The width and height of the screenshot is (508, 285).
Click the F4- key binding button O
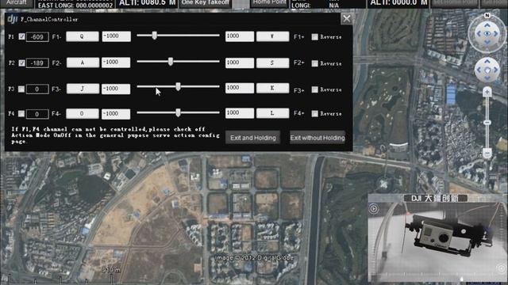83,113
